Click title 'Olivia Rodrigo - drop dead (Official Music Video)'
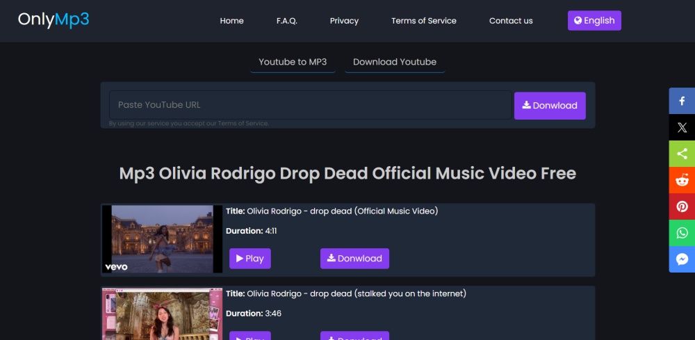Screen dimensions: 695x340 point(342,211)
